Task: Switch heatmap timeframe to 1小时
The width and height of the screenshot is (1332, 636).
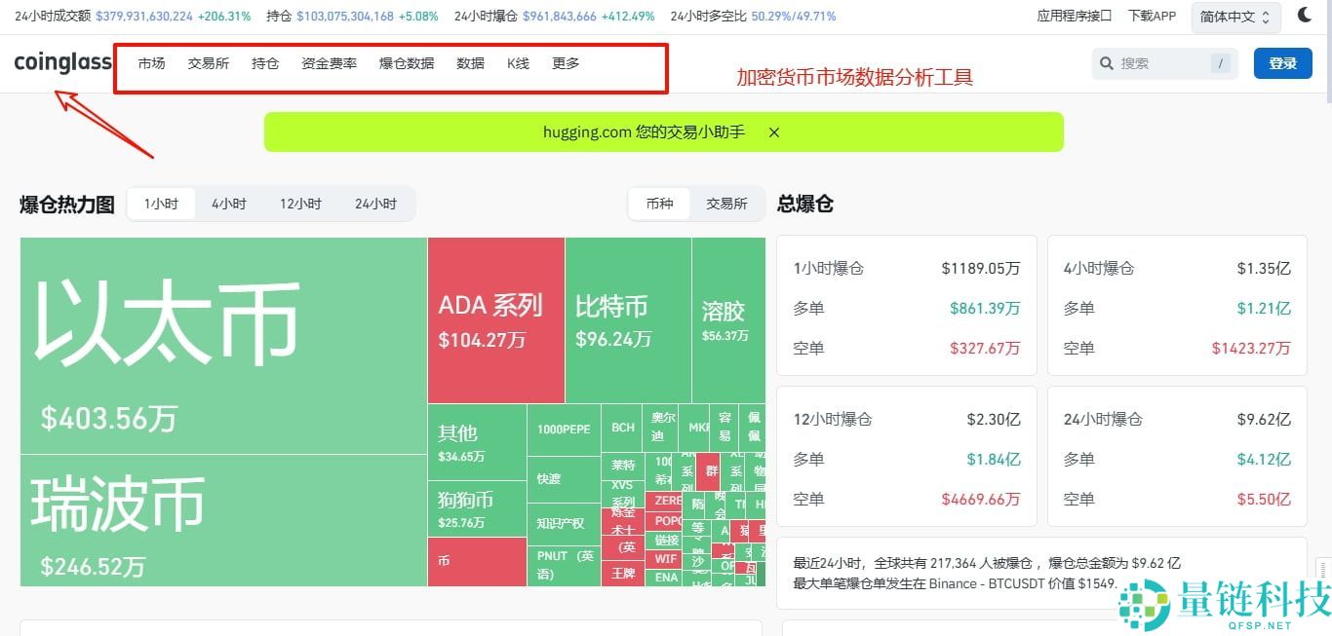Action: tap(161, 204)
